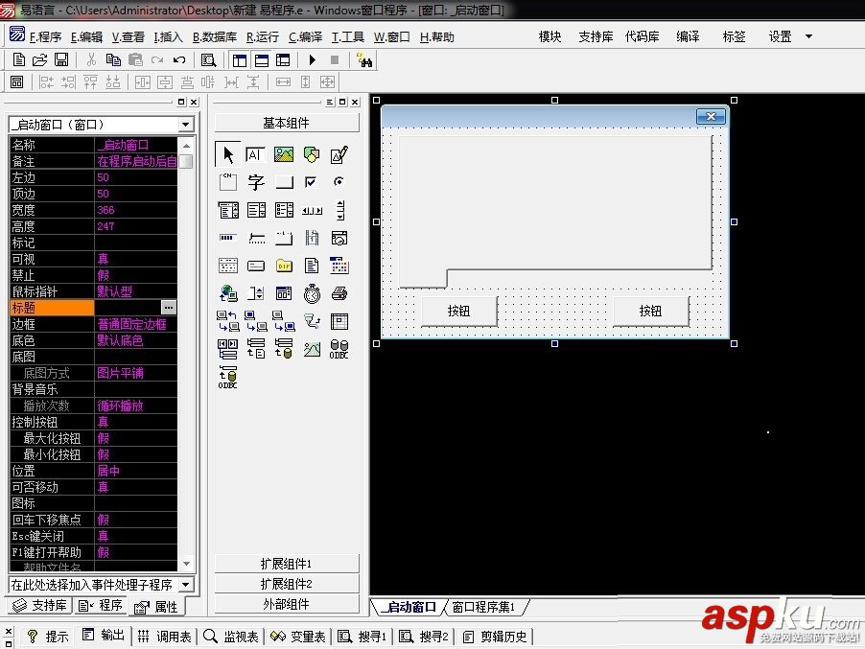Click the Open file toolbar icon
The image size is (865, 649).
(x=39, y=59)
